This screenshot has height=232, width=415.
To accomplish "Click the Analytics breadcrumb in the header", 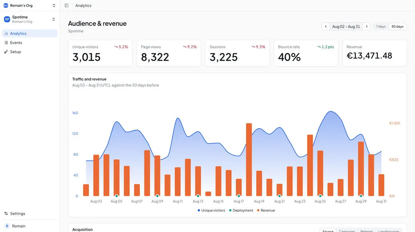I will coord(83,5).
